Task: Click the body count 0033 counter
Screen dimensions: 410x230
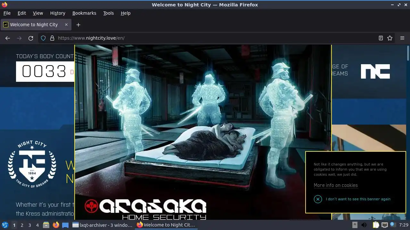Action: click(45, 72)
